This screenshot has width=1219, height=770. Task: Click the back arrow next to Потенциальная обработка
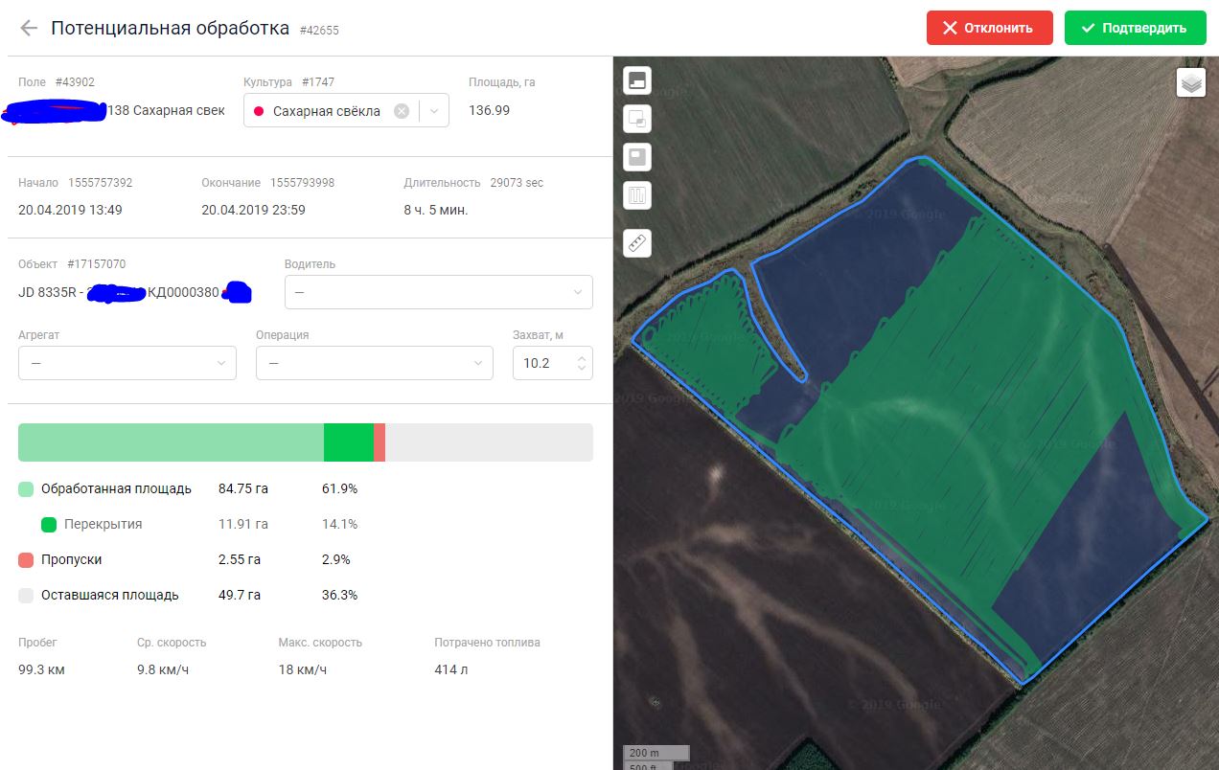(x=29, y=28)
